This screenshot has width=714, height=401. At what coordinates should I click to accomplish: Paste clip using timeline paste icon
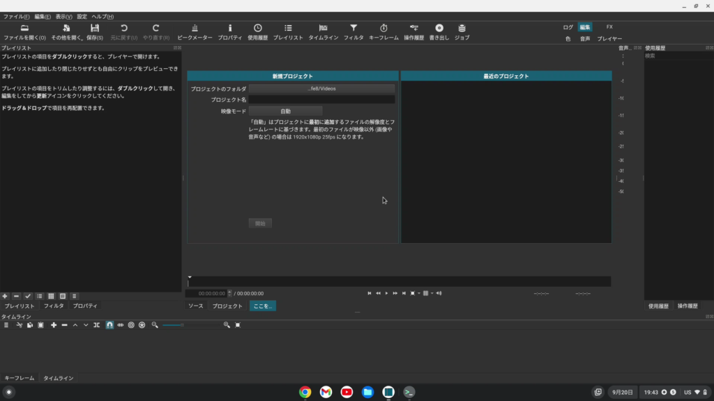click(x=41, y=325)
